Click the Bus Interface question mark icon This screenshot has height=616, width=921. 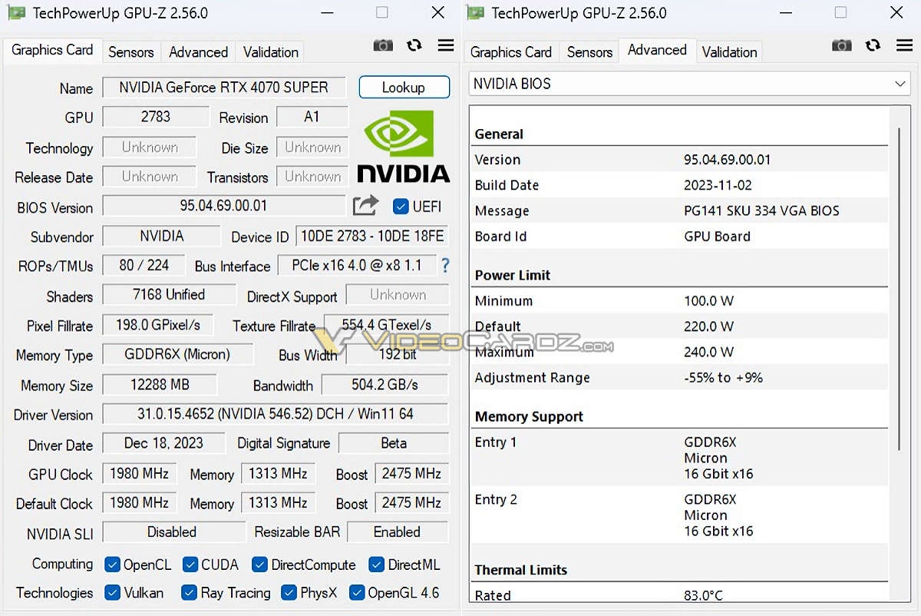(x=445, y=266)
